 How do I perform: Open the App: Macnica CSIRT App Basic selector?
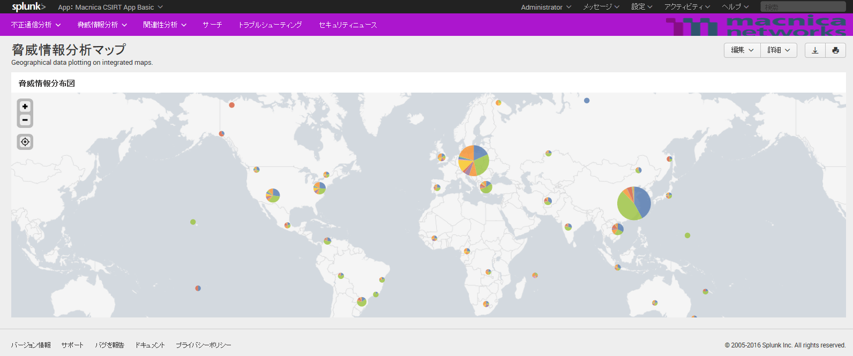[110, 7]
